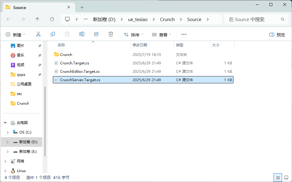The image size is (292, 182).
Task: Toggle the 预览 preview pane
Action: pos(277,35)
